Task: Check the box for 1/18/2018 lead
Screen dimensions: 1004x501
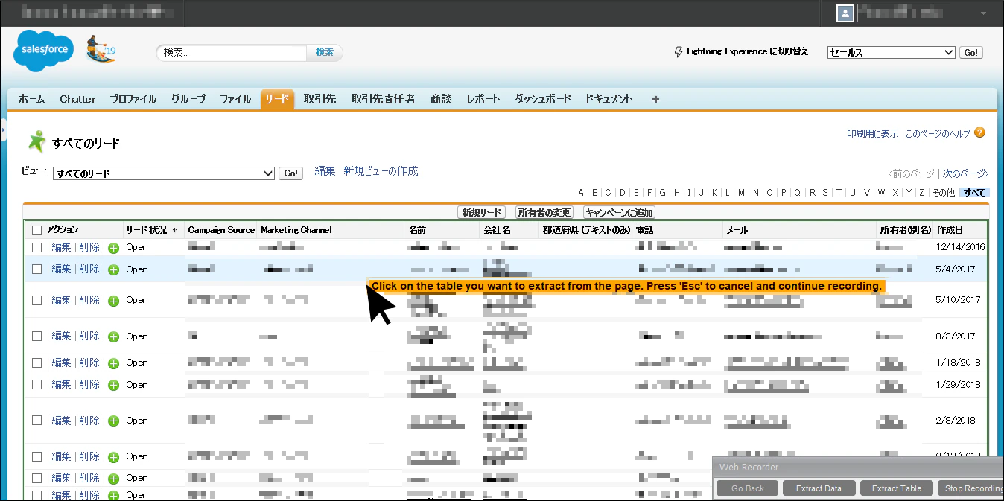Action: [x=37, y=363]
